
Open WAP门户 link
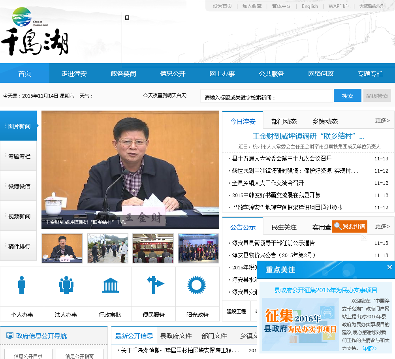[339, 6]
